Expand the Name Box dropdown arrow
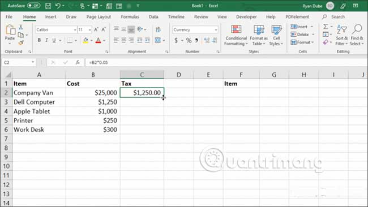 (x=33, y=62)
